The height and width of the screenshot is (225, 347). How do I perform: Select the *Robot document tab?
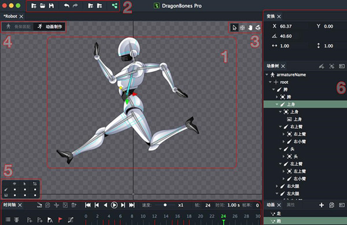click(10, 16)
